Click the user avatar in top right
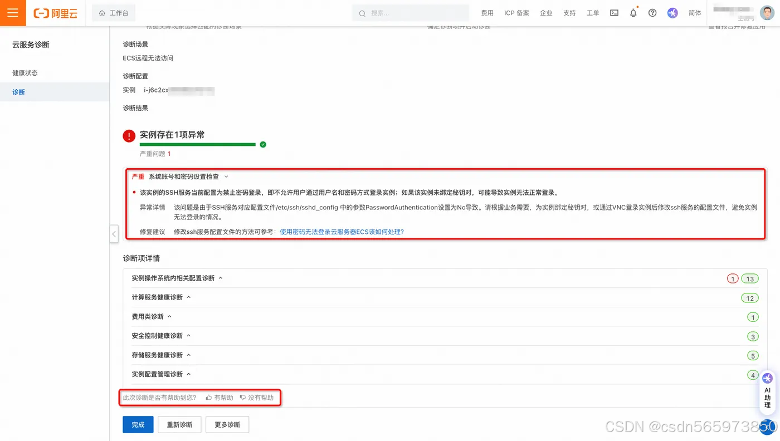Viewport: 780px width, 441px height. [x=766, y=12]
